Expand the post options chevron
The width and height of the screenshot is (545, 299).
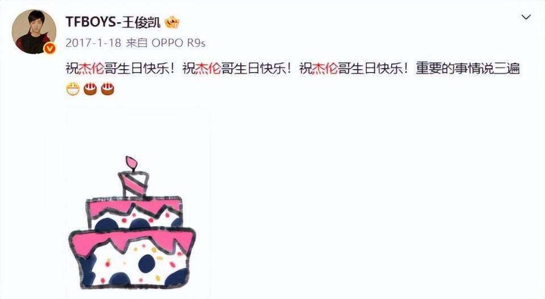tap(526, 16)
